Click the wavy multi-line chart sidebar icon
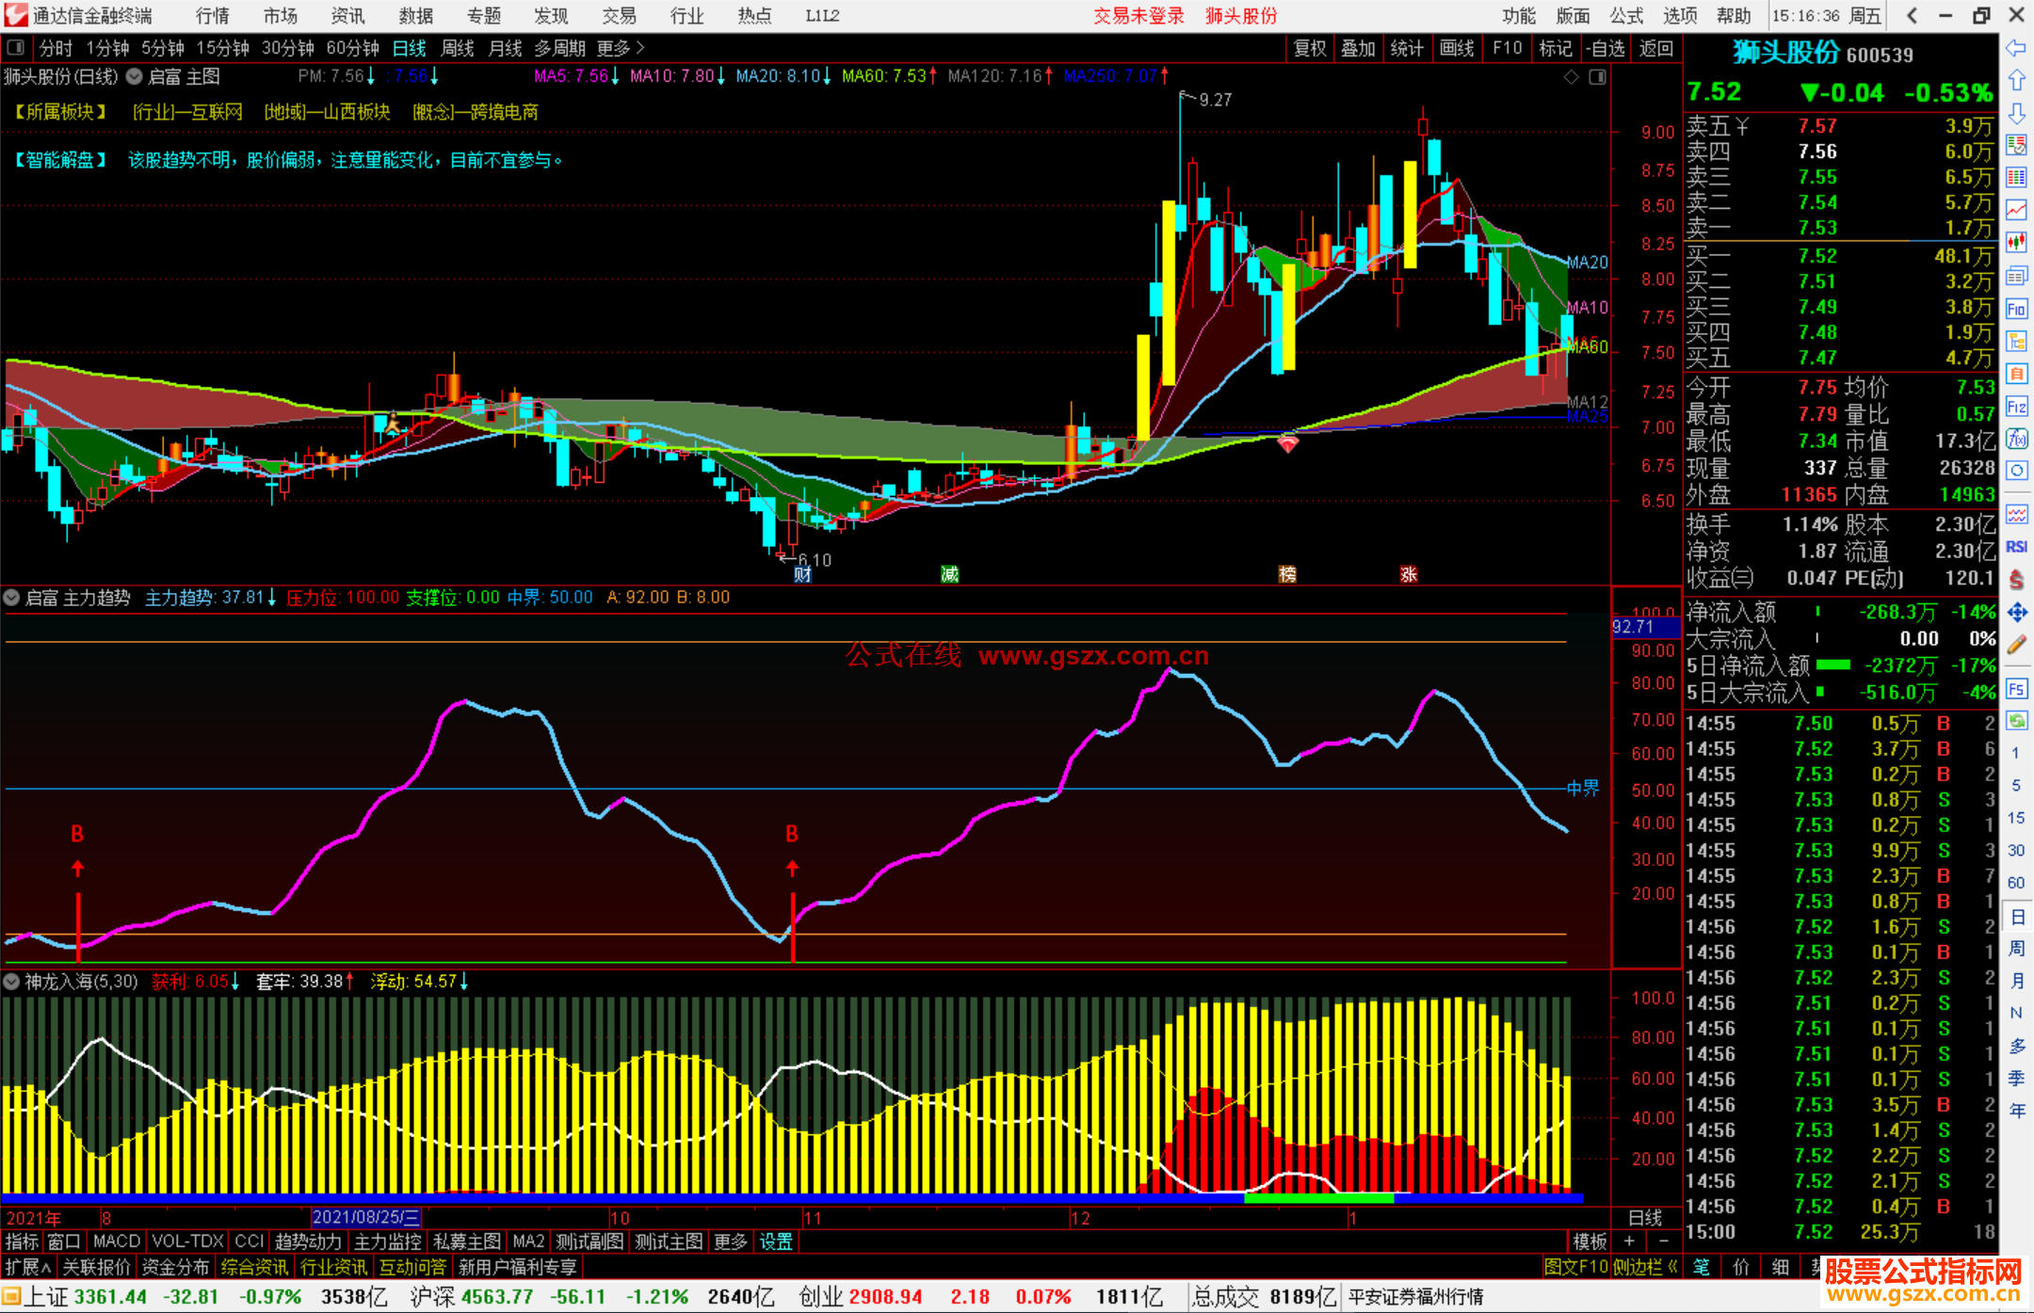 [2016, 514]
